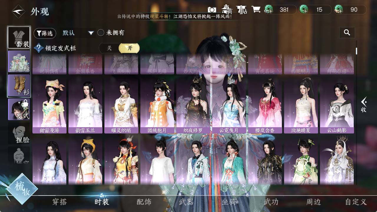The height and width of the screenshot is (212, 377).
Task: Open the shopping cart
Action: pyautogui.click(x=256, y=9)
